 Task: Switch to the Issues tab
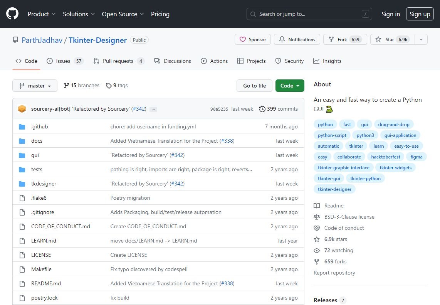point(65,61)
